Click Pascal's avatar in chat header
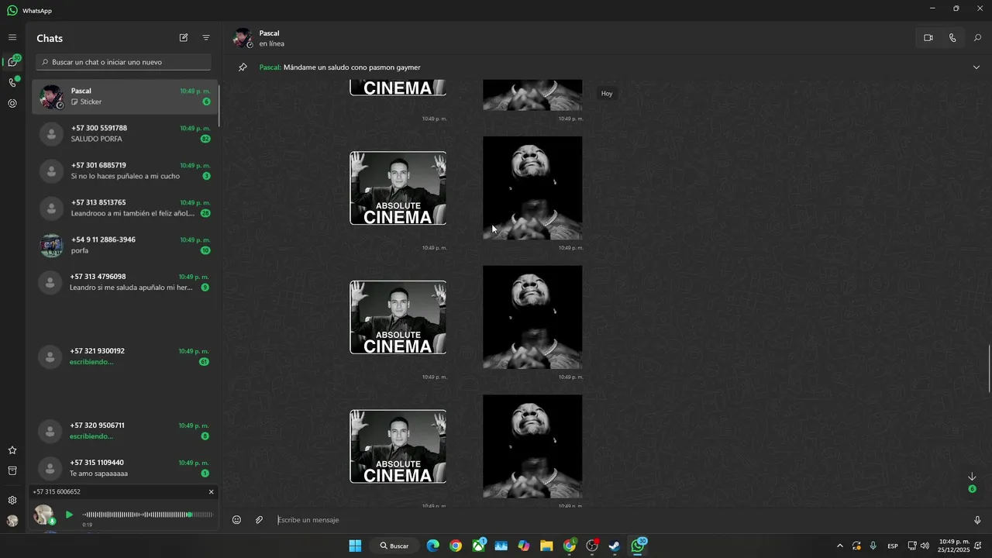Viewport: 992px width, 558px height. (x=243, y=38)
